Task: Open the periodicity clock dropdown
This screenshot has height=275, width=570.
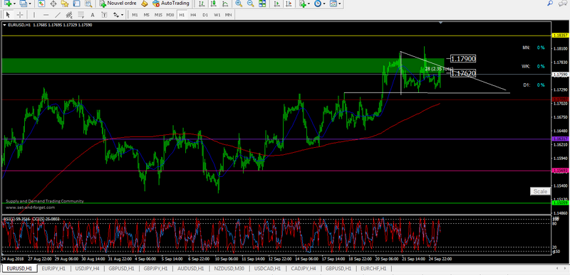Action: (324, 4)
